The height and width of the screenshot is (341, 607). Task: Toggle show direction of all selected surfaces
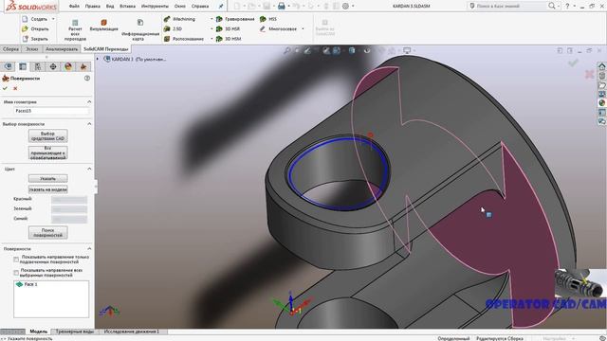pos(16,273)
